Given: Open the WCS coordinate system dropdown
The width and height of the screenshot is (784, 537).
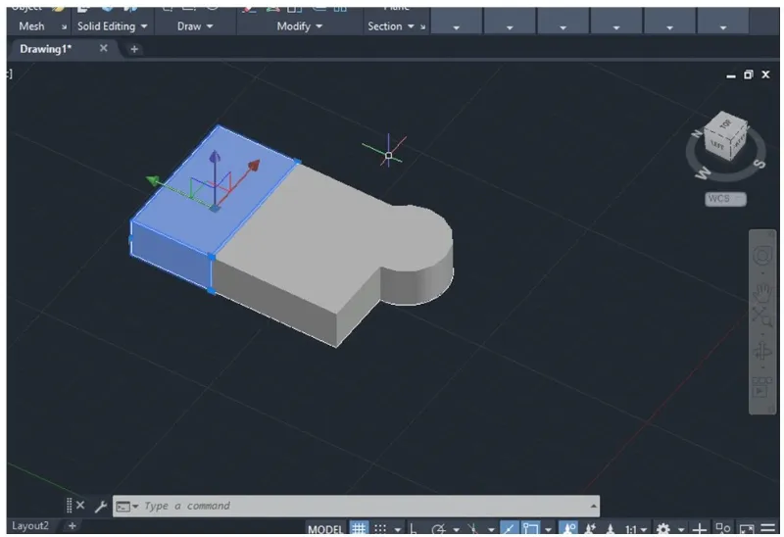Looking at the screenshot, I should [x=725, y=199].
